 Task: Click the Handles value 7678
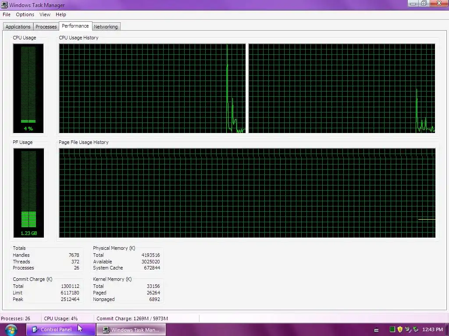pos(74,255)
